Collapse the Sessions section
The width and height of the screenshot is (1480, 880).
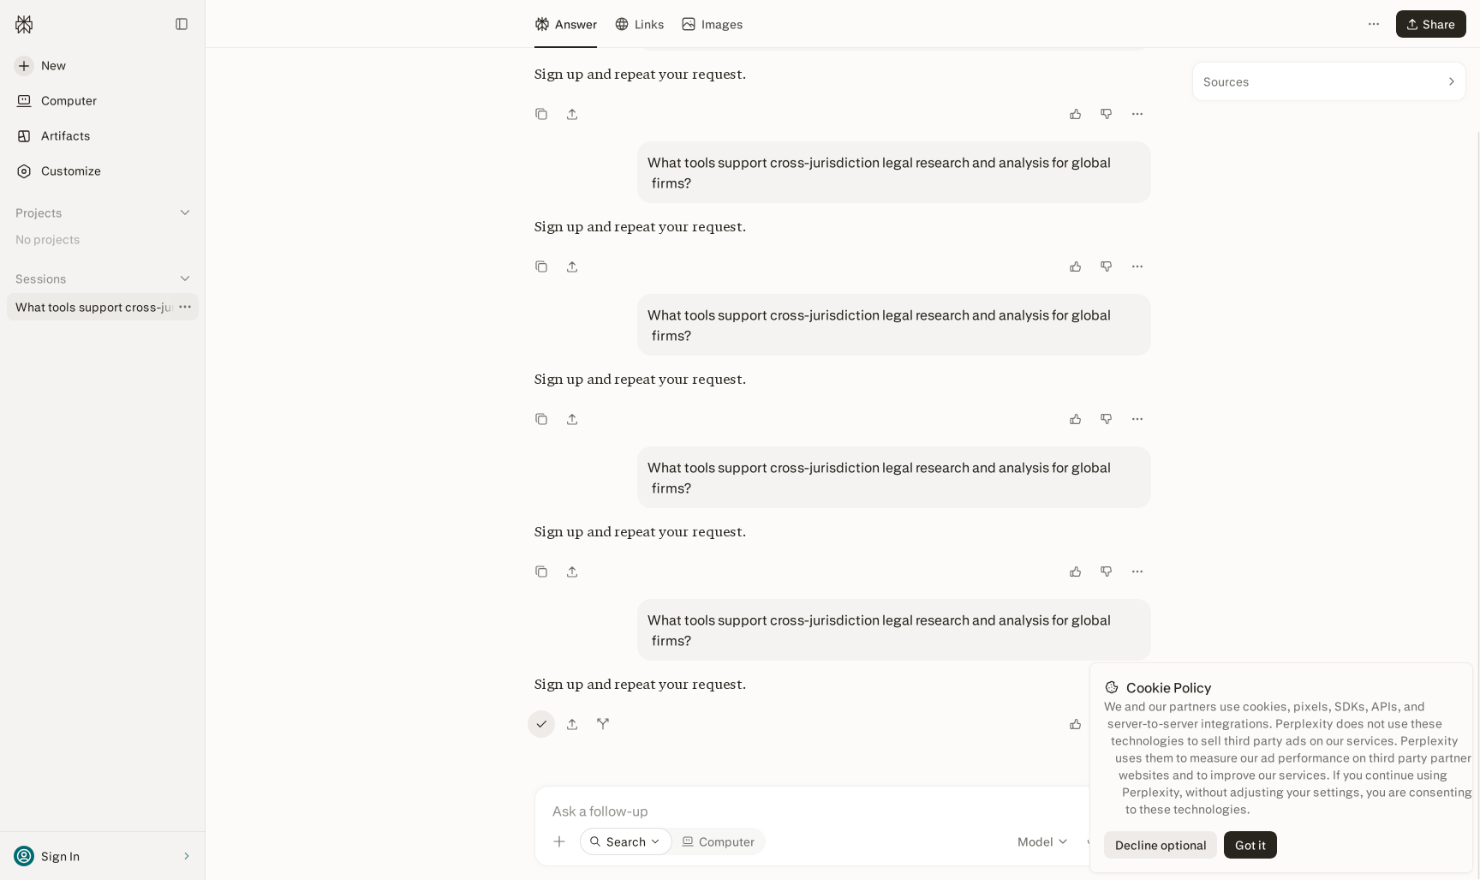pos(185,278)
